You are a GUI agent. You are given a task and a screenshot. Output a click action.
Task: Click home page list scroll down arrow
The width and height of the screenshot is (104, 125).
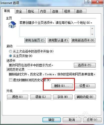[92, 34]
